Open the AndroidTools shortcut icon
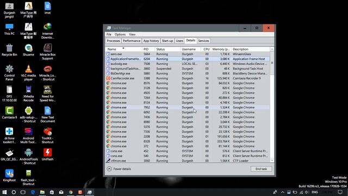This screenshot has width=348, height=196. (x=28, y=156)
